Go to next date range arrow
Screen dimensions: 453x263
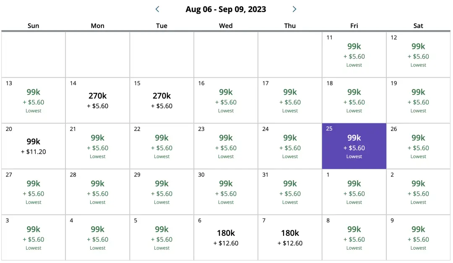[294, 9]
